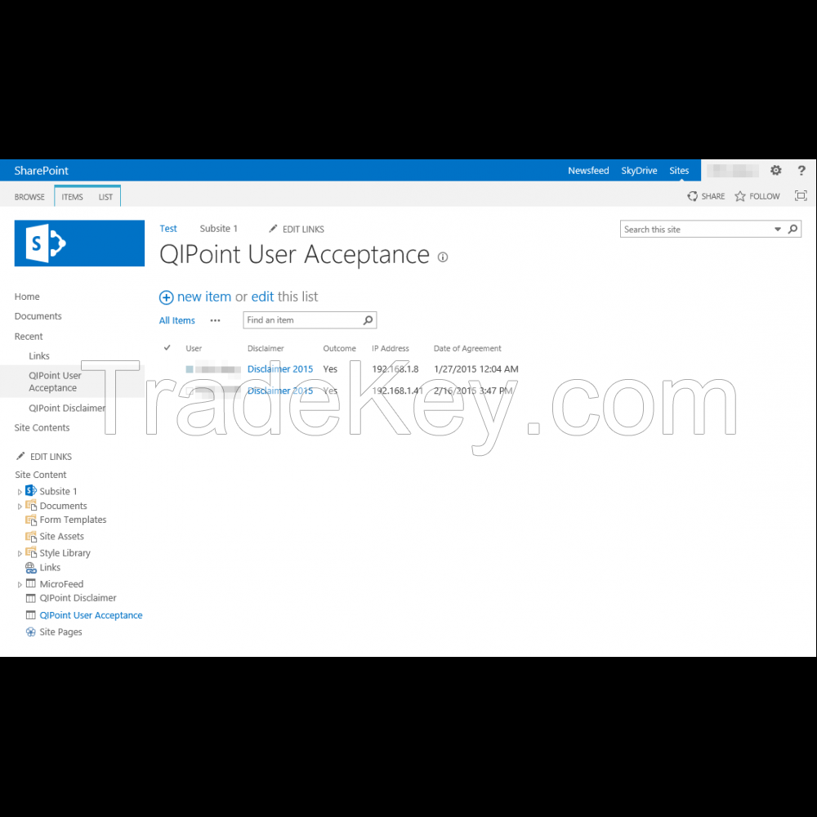
Task: Select Site Pages in Site Content tree
Action: pyautogui.click(x=61, y=632)
